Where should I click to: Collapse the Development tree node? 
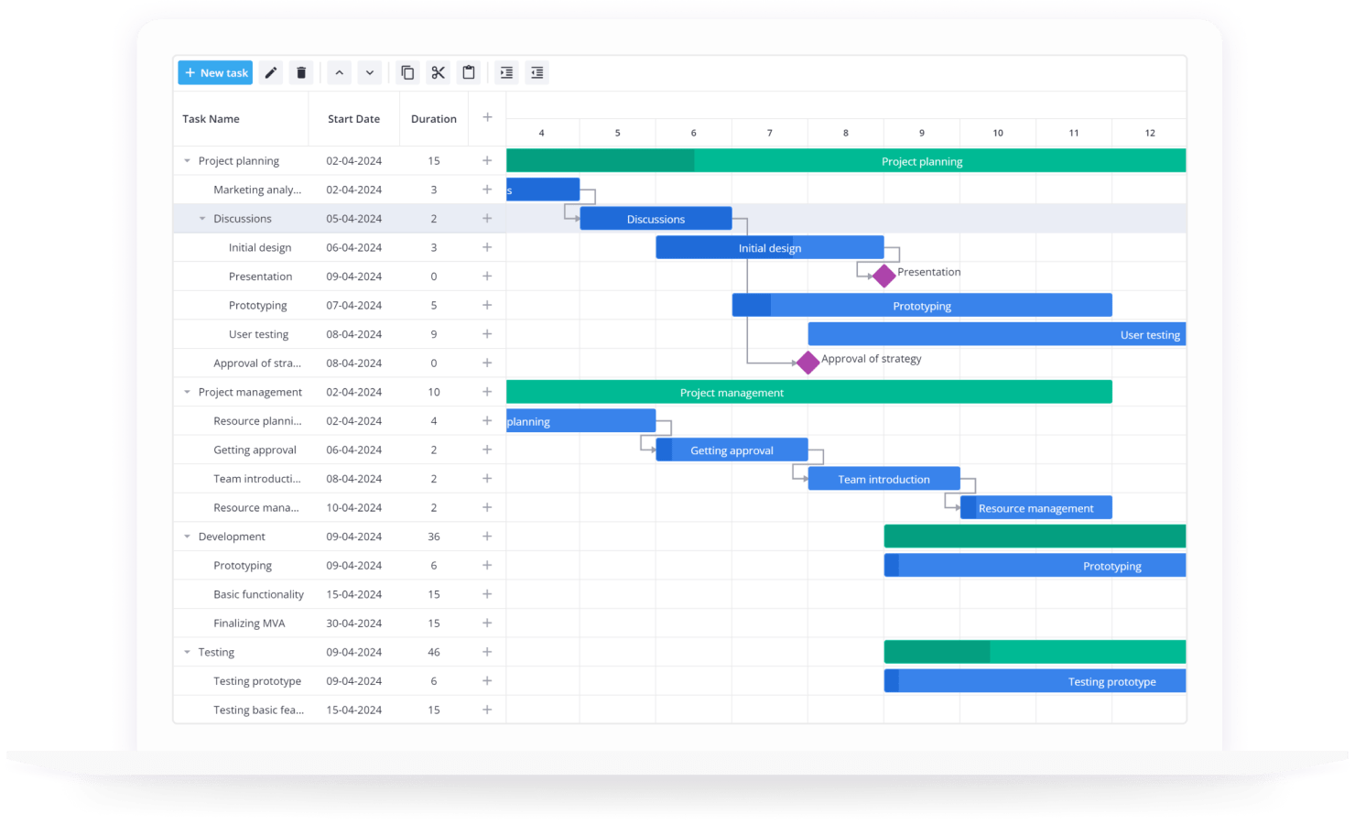187,537
